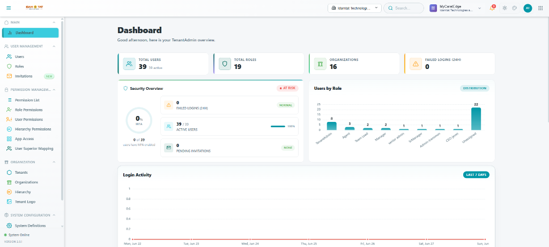
Task: Open Dashboard in the sidebar
Action: (31, 33)
